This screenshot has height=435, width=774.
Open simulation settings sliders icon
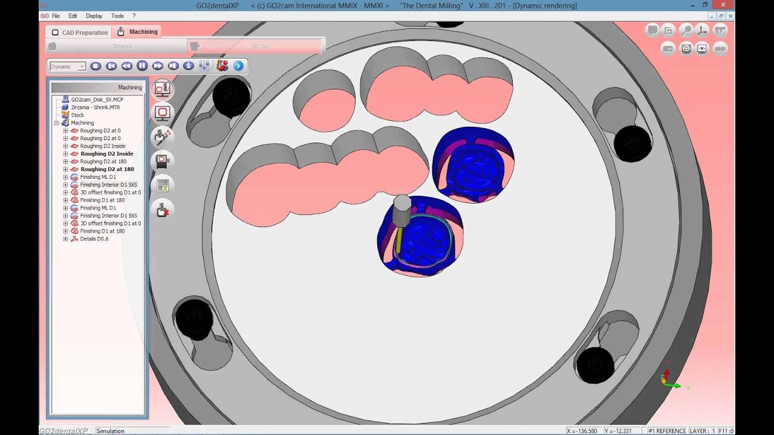pos(204,66)
